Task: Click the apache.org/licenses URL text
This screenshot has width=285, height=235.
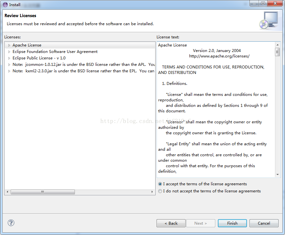Action: click(x=219, y=56)
